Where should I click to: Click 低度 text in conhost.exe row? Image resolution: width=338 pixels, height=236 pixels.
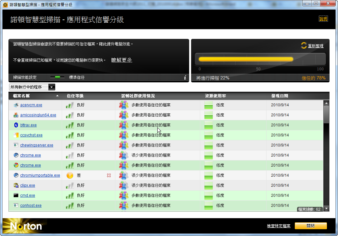(x=220, y=205)
